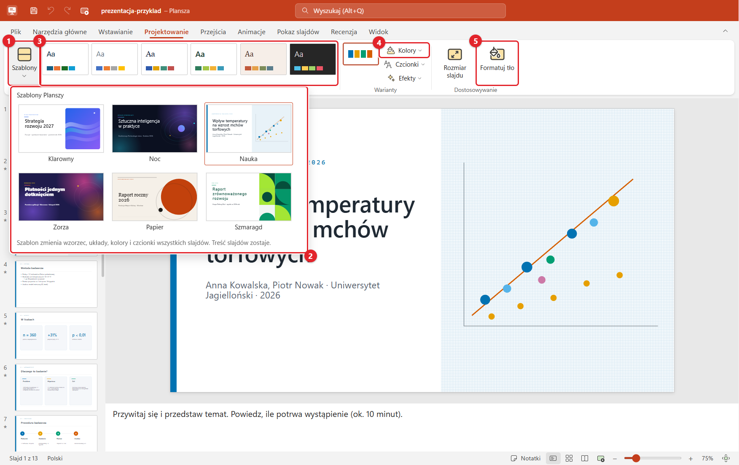Image resolution: width=739 pixels, height=465 pixels.
Task: Start slideshow from status bar icon
Action: click(601, 458)
